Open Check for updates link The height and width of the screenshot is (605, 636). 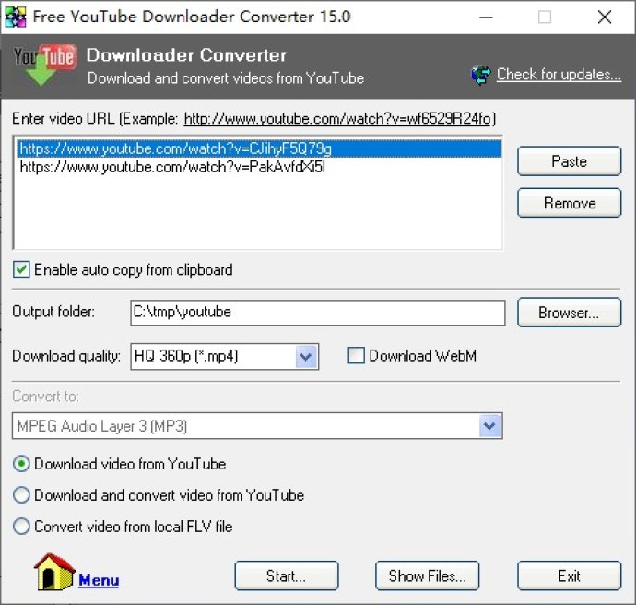click(x=559, y=75)
